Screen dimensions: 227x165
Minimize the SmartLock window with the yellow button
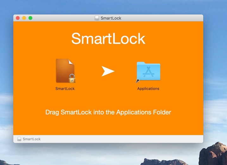tap(24, 18)
